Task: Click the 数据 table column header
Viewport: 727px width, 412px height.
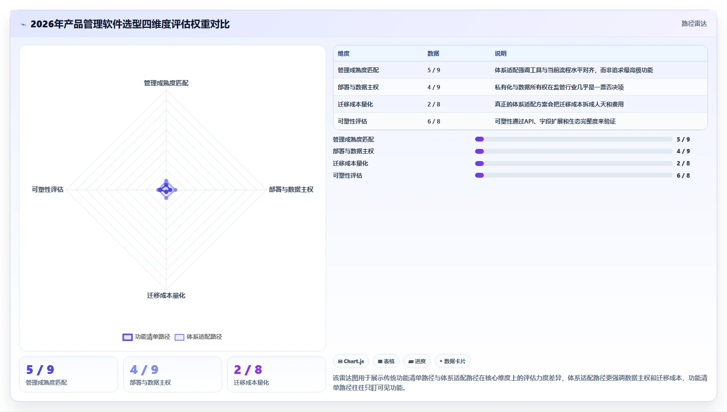Action: point(433,54)
